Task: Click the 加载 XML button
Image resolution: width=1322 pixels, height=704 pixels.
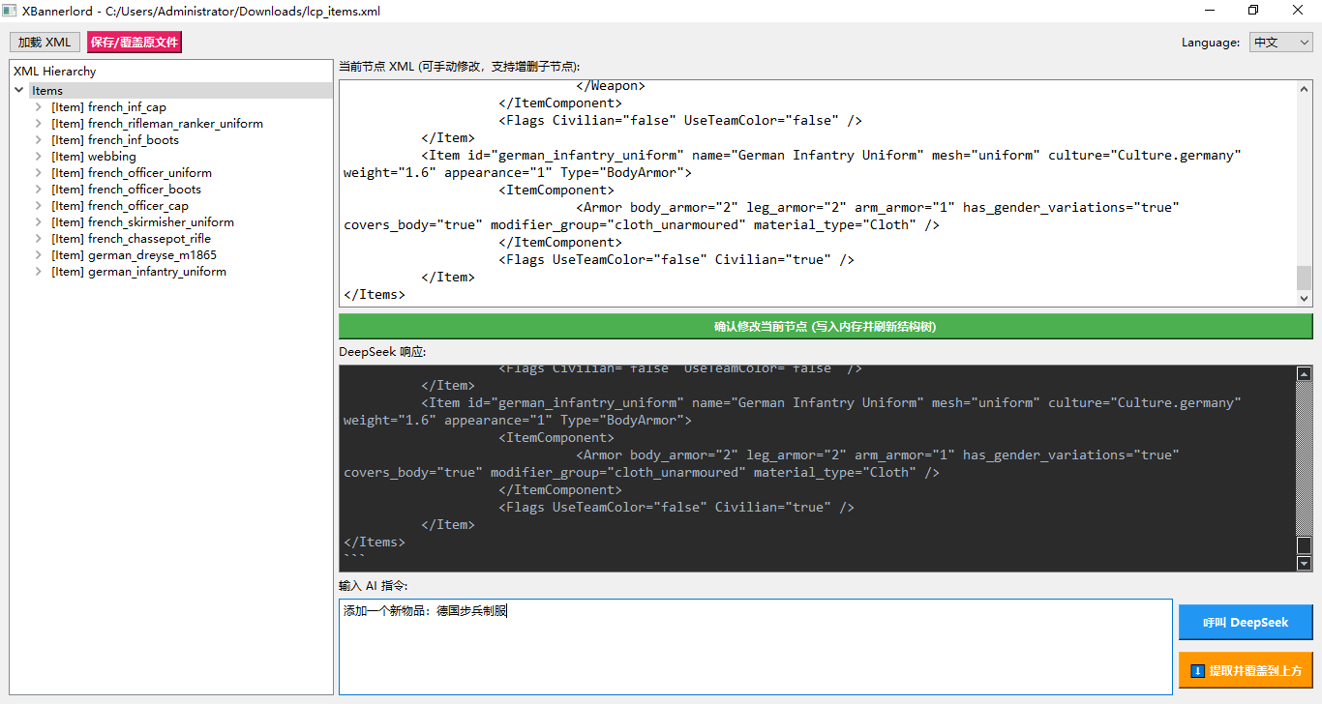Action: pos(45,43)
